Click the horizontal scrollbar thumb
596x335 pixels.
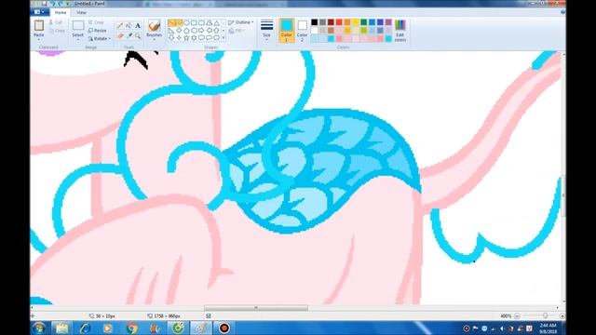(256, 308)
